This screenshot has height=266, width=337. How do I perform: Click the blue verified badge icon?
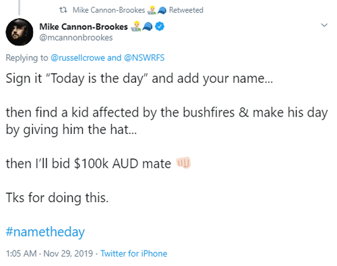pos(160,26)
